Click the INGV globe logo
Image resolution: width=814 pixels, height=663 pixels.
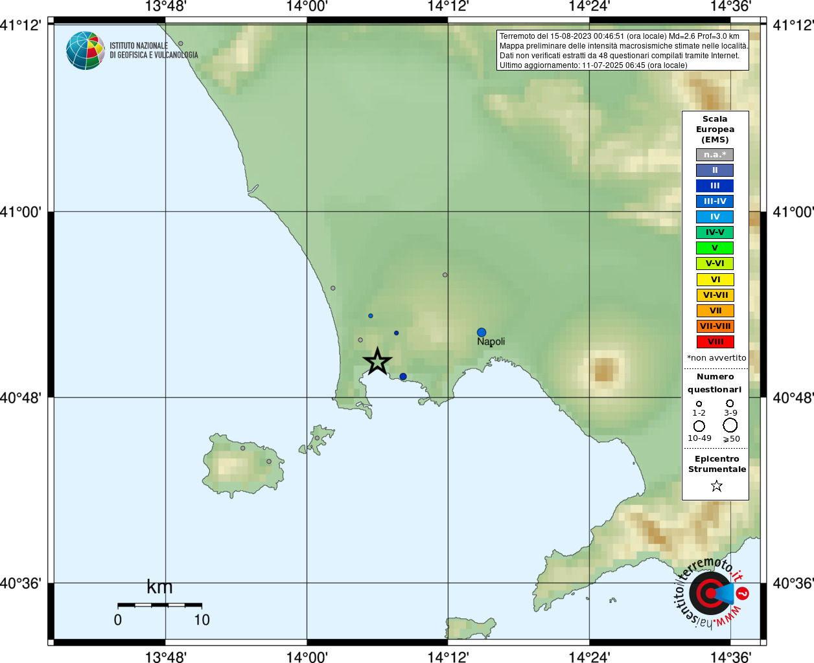[85, 51]
